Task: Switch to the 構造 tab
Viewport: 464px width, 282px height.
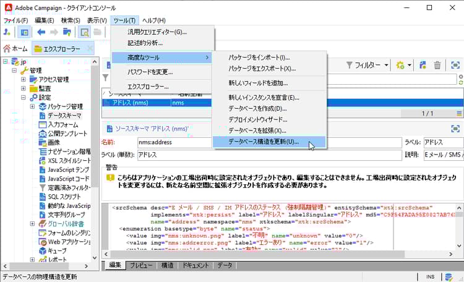Action: point(167,265)
